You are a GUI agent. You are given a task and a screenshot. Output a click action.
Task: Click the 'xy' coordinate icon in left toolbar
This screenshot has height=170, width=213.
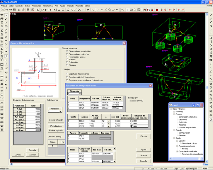pos(6,84)
